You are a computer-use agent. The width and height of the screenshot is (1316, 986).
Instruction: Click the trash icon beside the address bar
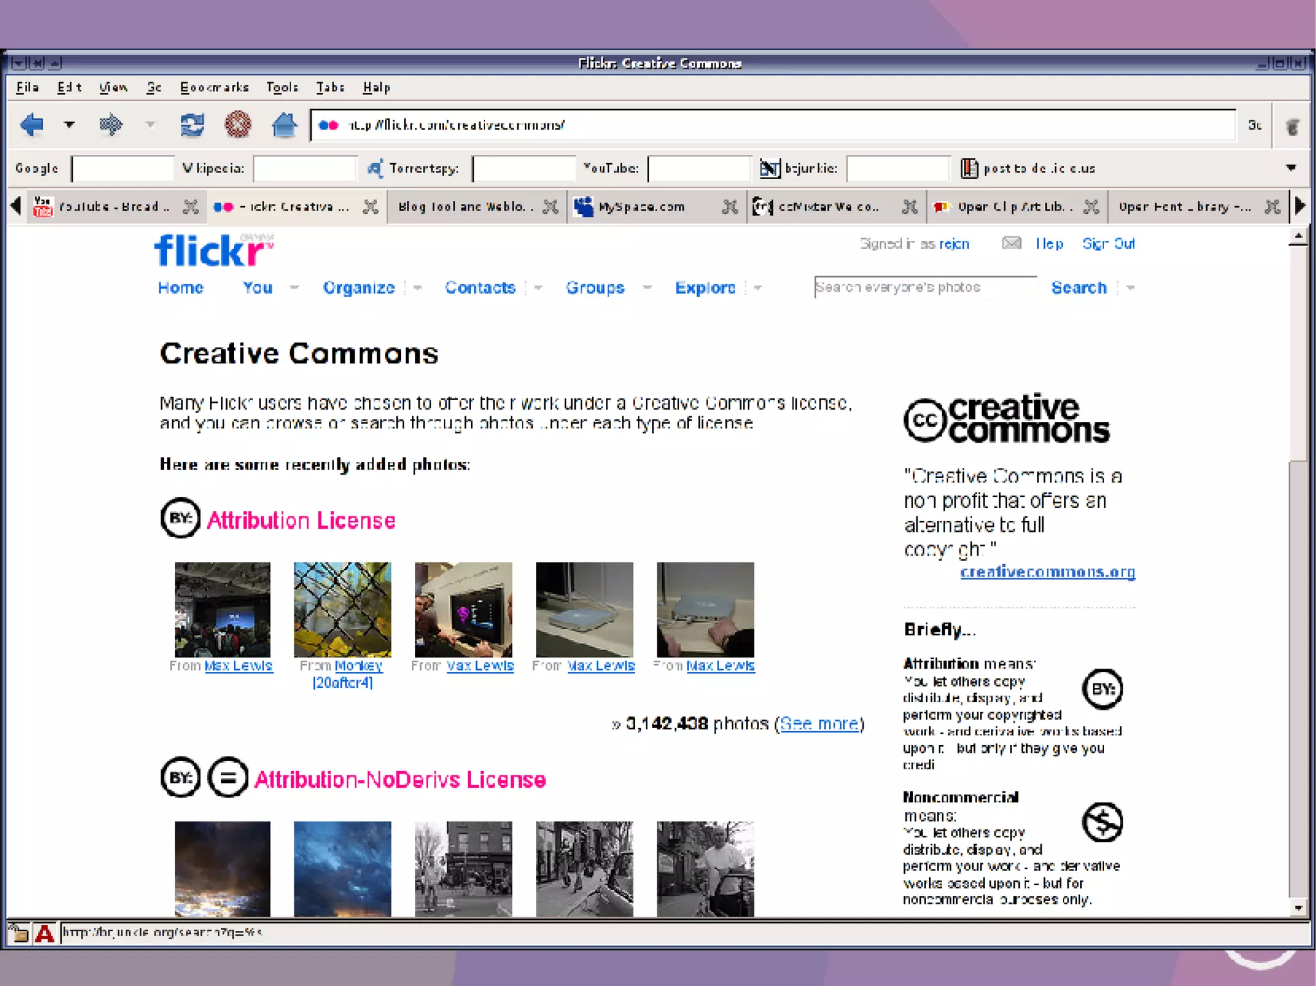tap(1292, 126)
